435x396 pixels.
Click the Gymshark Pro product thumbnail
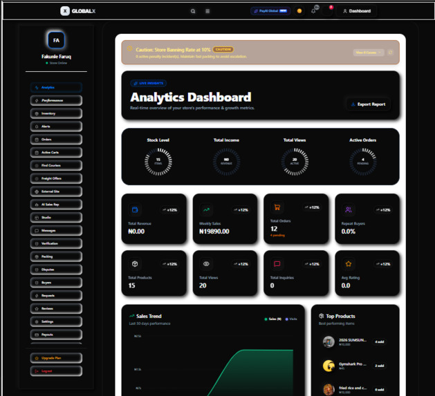[328, 366]
